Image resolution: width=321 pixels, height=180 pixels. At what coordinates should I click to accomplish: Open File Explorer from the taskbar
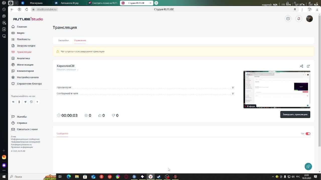[x=77, y=177]
